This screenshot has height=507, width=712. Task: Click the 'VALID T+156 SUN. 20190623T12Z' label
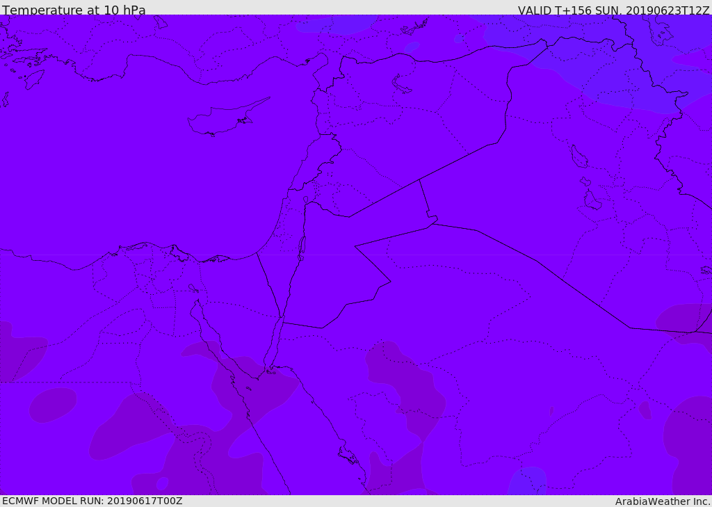(x=613, y=10)
